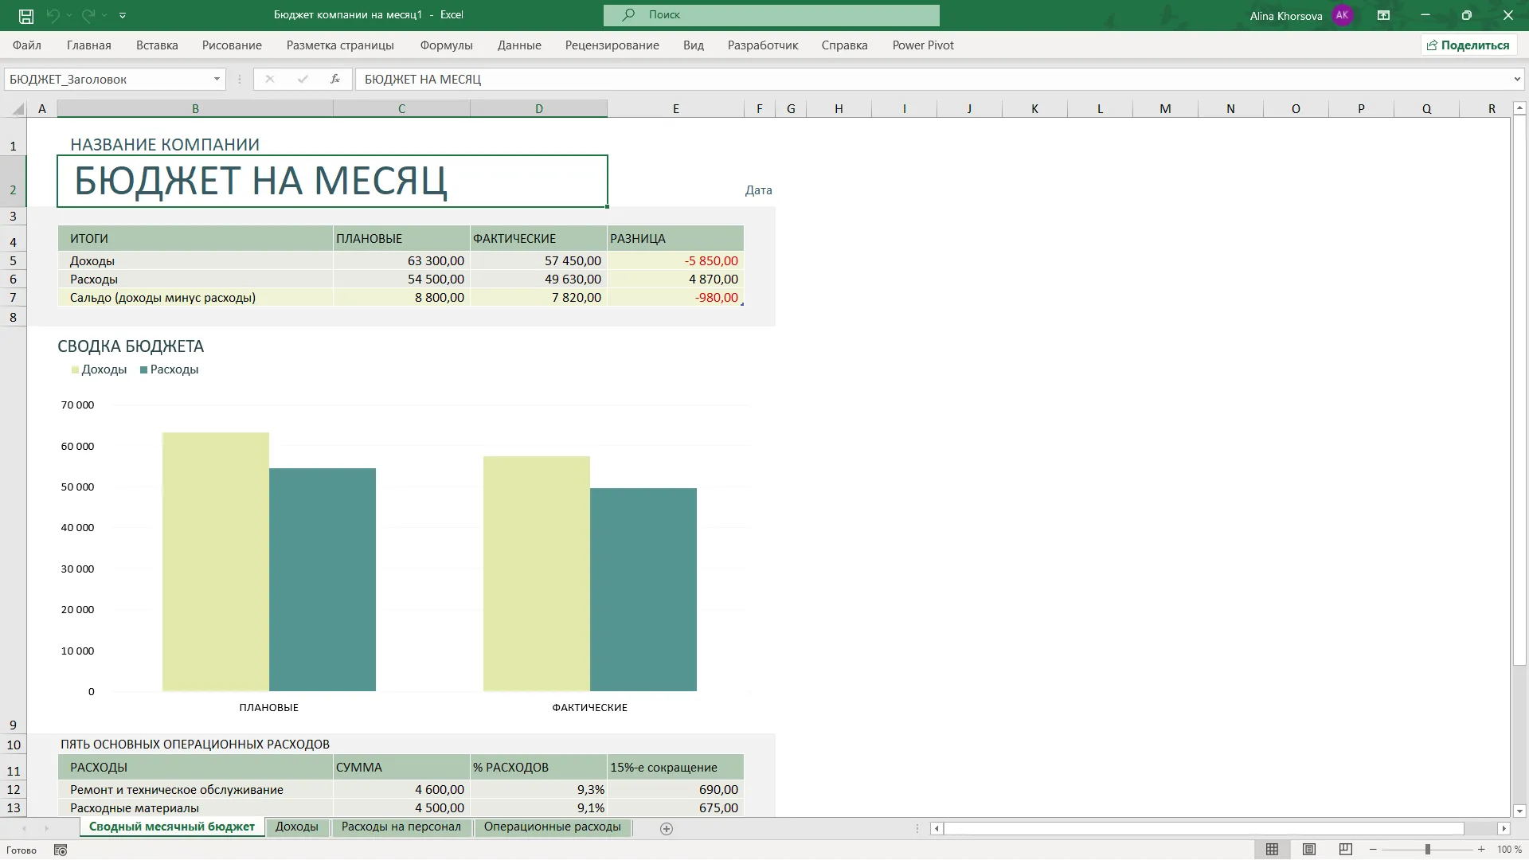Click vertical scrollbar down arrow
This screenshot has height=860, width=1529.
(1519, 811)
